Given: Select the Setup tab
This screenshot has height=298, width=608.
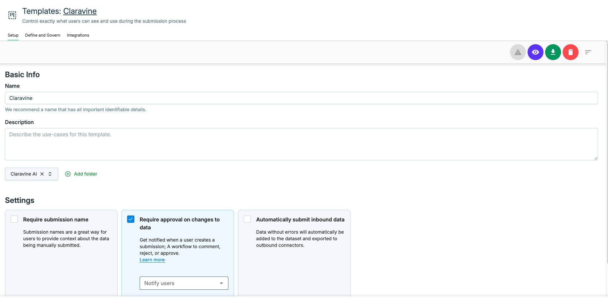Looking at the screenshot, I should (x=13, y=35).
